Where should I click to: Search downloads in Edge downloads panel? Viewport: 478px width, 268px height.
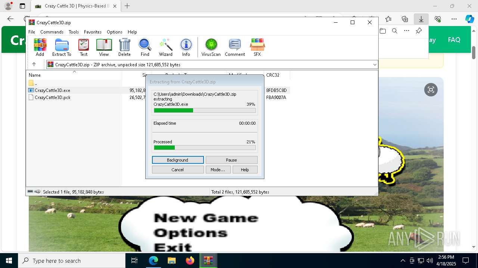point(394,31)
